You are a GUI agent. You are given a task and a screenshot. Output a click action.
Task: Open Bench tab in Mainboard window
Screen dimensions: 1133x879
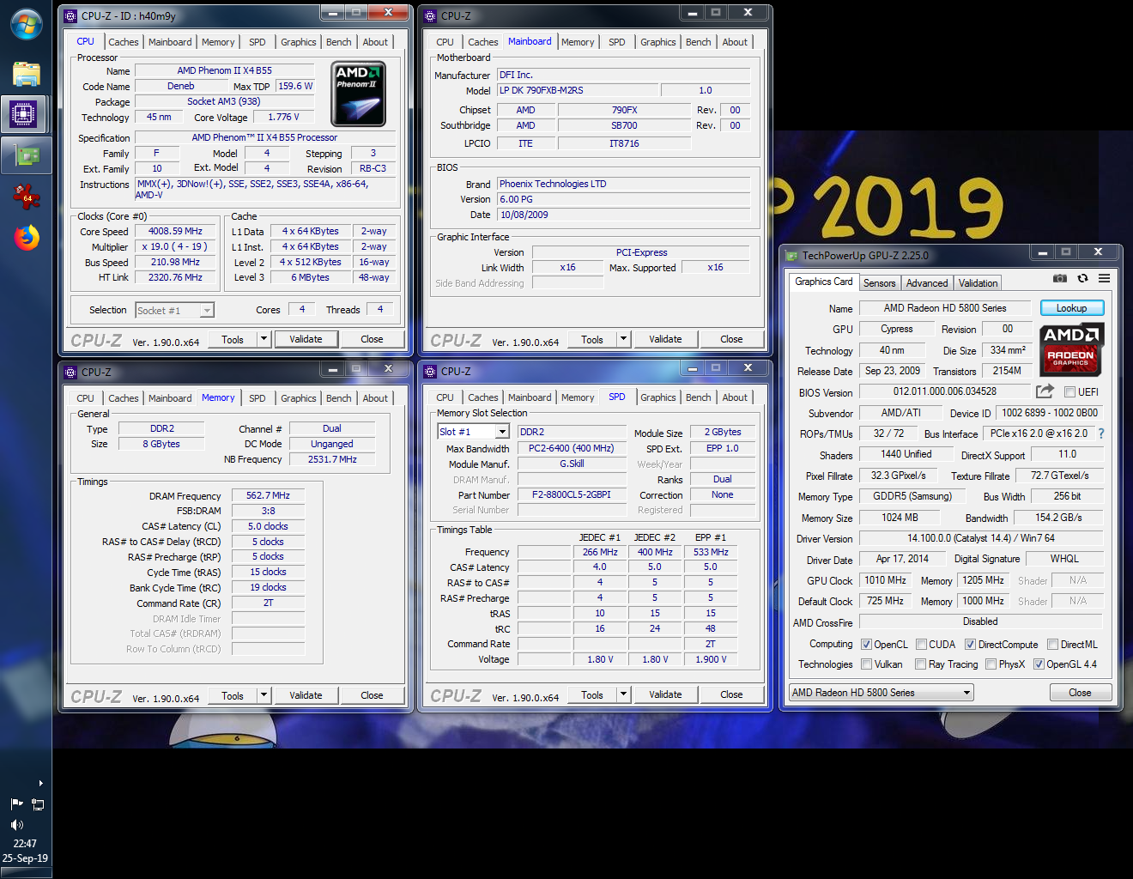pyautogui.click(x=698, y=42)
